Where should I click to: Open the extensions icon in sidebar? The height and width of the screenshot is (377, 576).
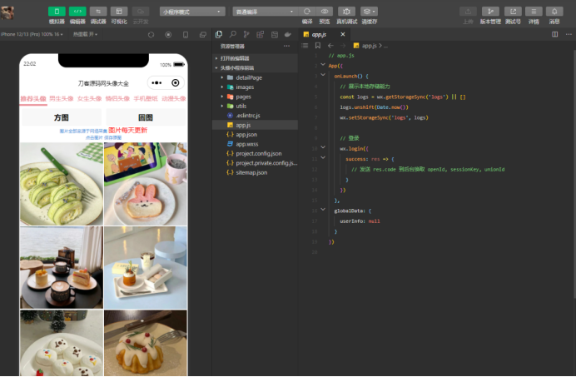[x=260, y=34]
